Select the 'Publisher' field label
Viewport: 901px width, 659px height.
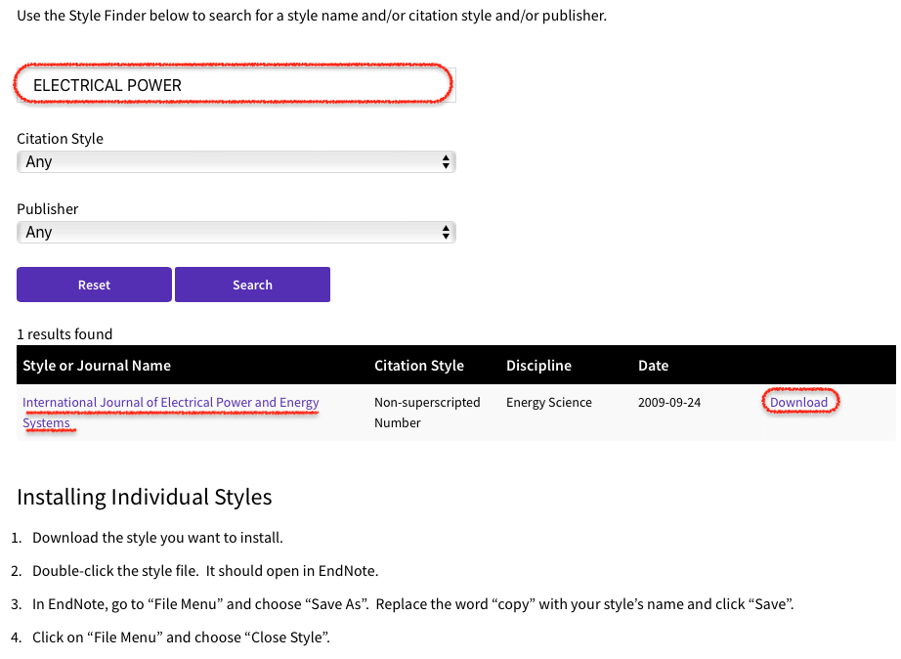point(48,208)
